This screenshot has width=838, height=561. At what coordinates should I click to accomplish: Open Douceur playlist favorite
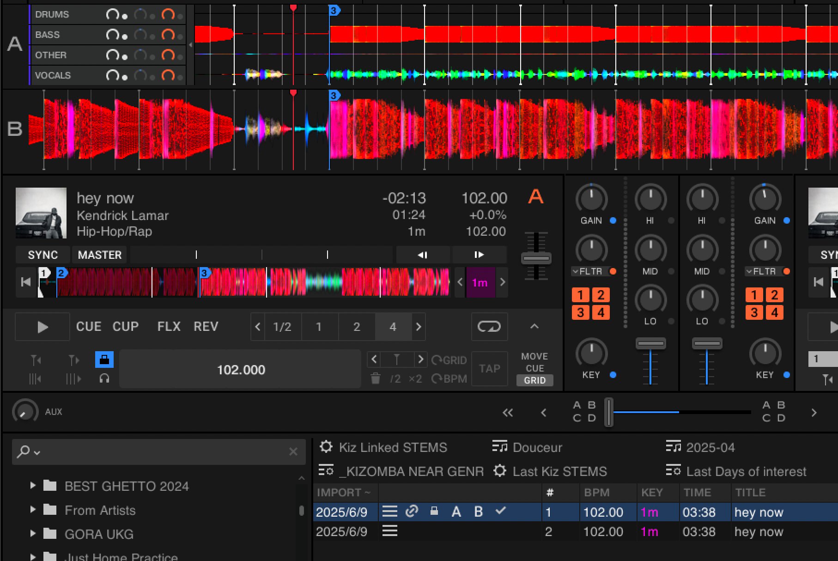(527, 447)
